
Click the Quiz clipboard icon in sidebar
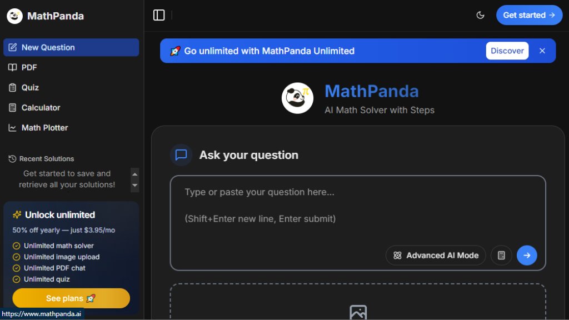click(x=12, y=87)
